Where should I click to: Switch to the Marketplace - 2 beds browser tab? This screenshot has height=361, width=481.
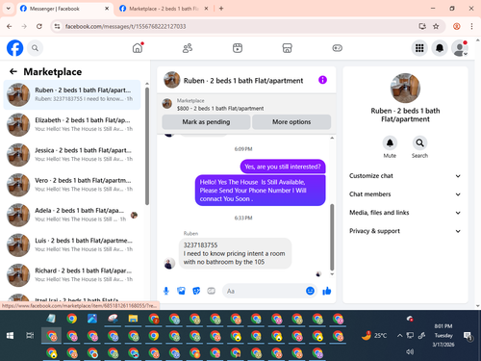pyautogui.click(x=164, y=9)
